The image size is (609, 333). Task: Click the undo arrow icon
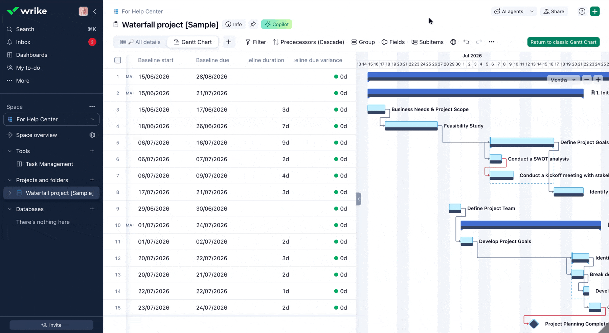pos(466,42)
